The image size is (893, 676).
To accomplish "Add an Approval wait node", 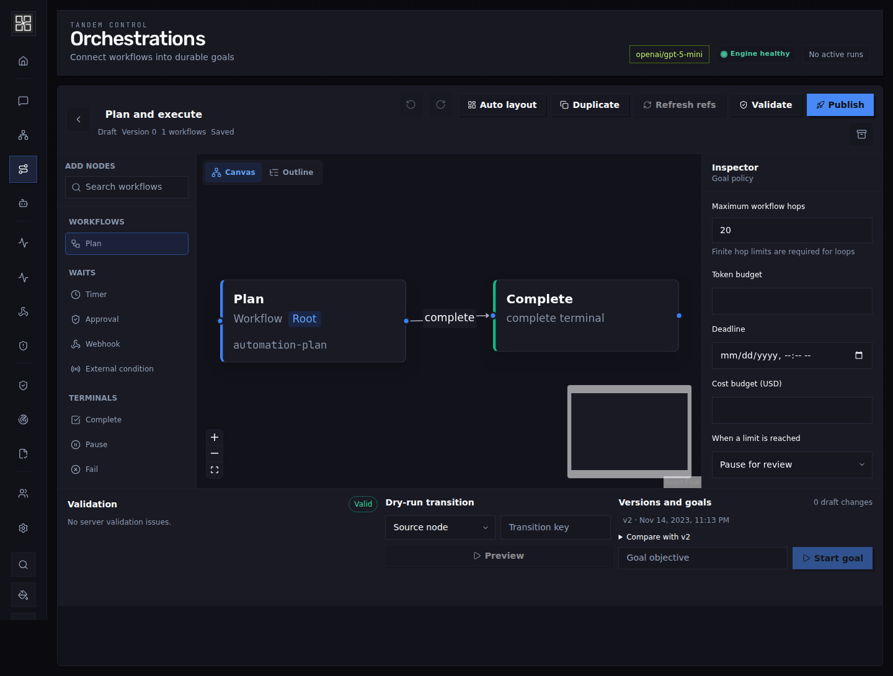I will pos(127,319).
